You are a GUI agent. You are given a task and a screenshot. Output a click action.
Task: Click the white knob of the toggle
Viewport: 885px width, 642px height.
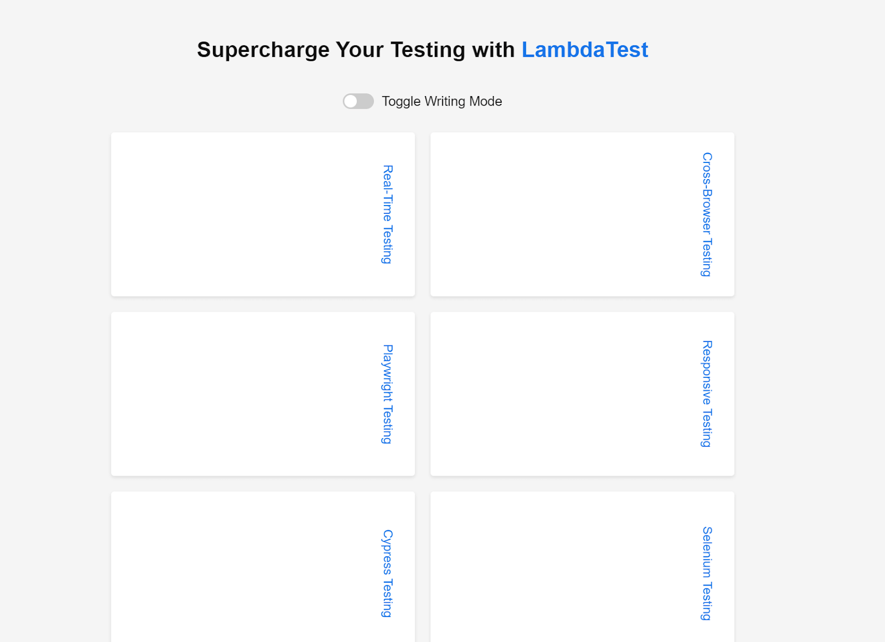[351, 102]
